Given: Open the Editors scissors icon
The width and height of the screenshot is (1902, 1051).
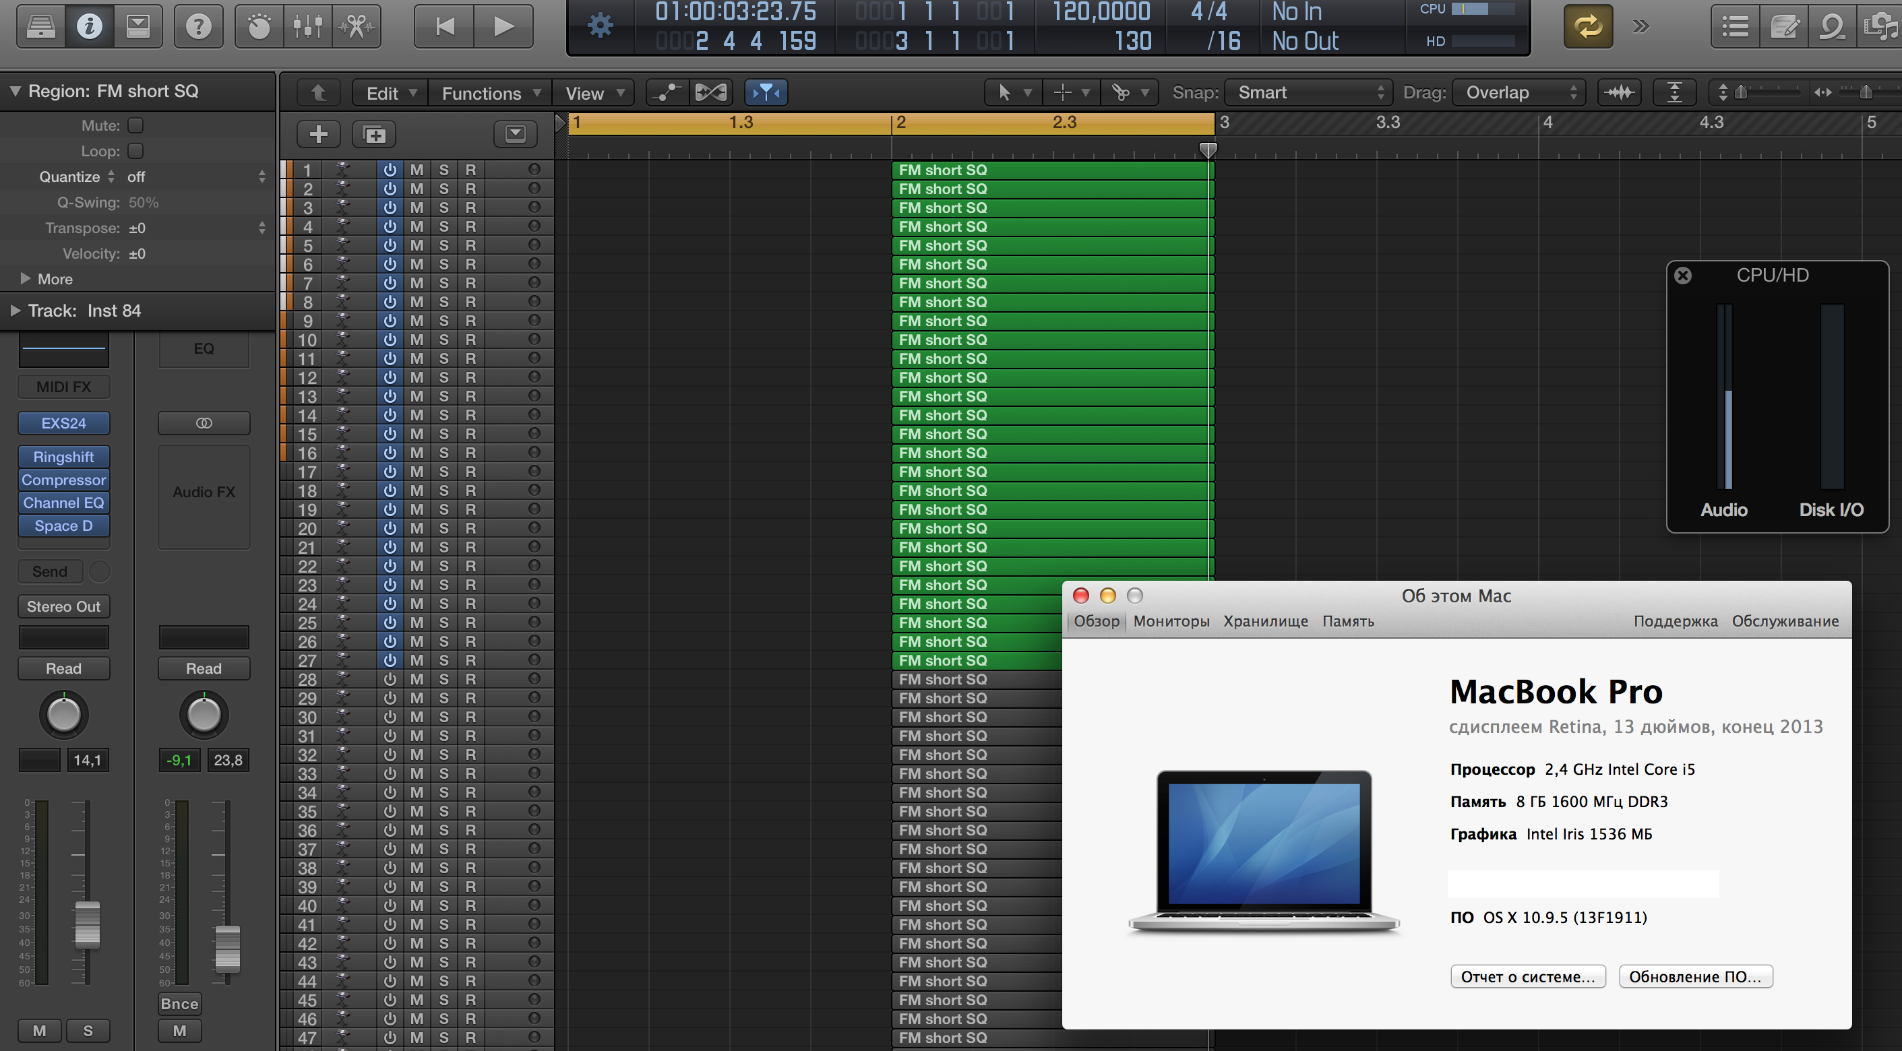Looking at the screenshot, I should (357, 26).
